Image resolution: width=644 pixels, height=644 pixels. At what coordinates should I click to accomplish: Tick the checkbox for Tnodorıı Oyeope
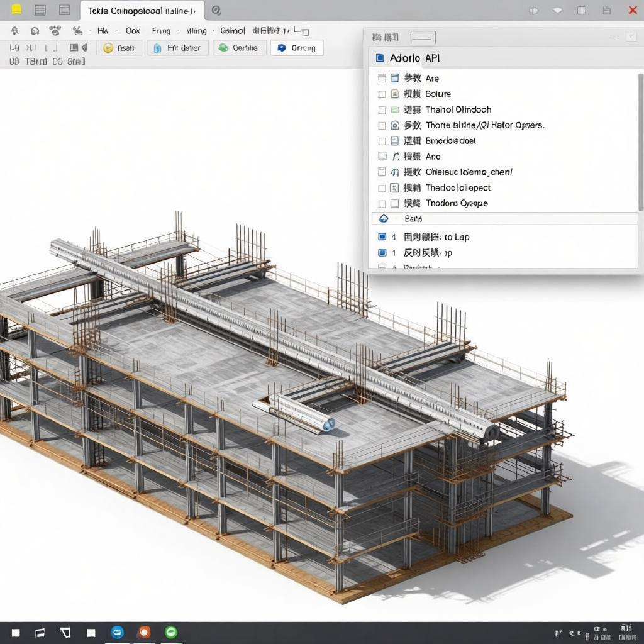click(382, 204)
